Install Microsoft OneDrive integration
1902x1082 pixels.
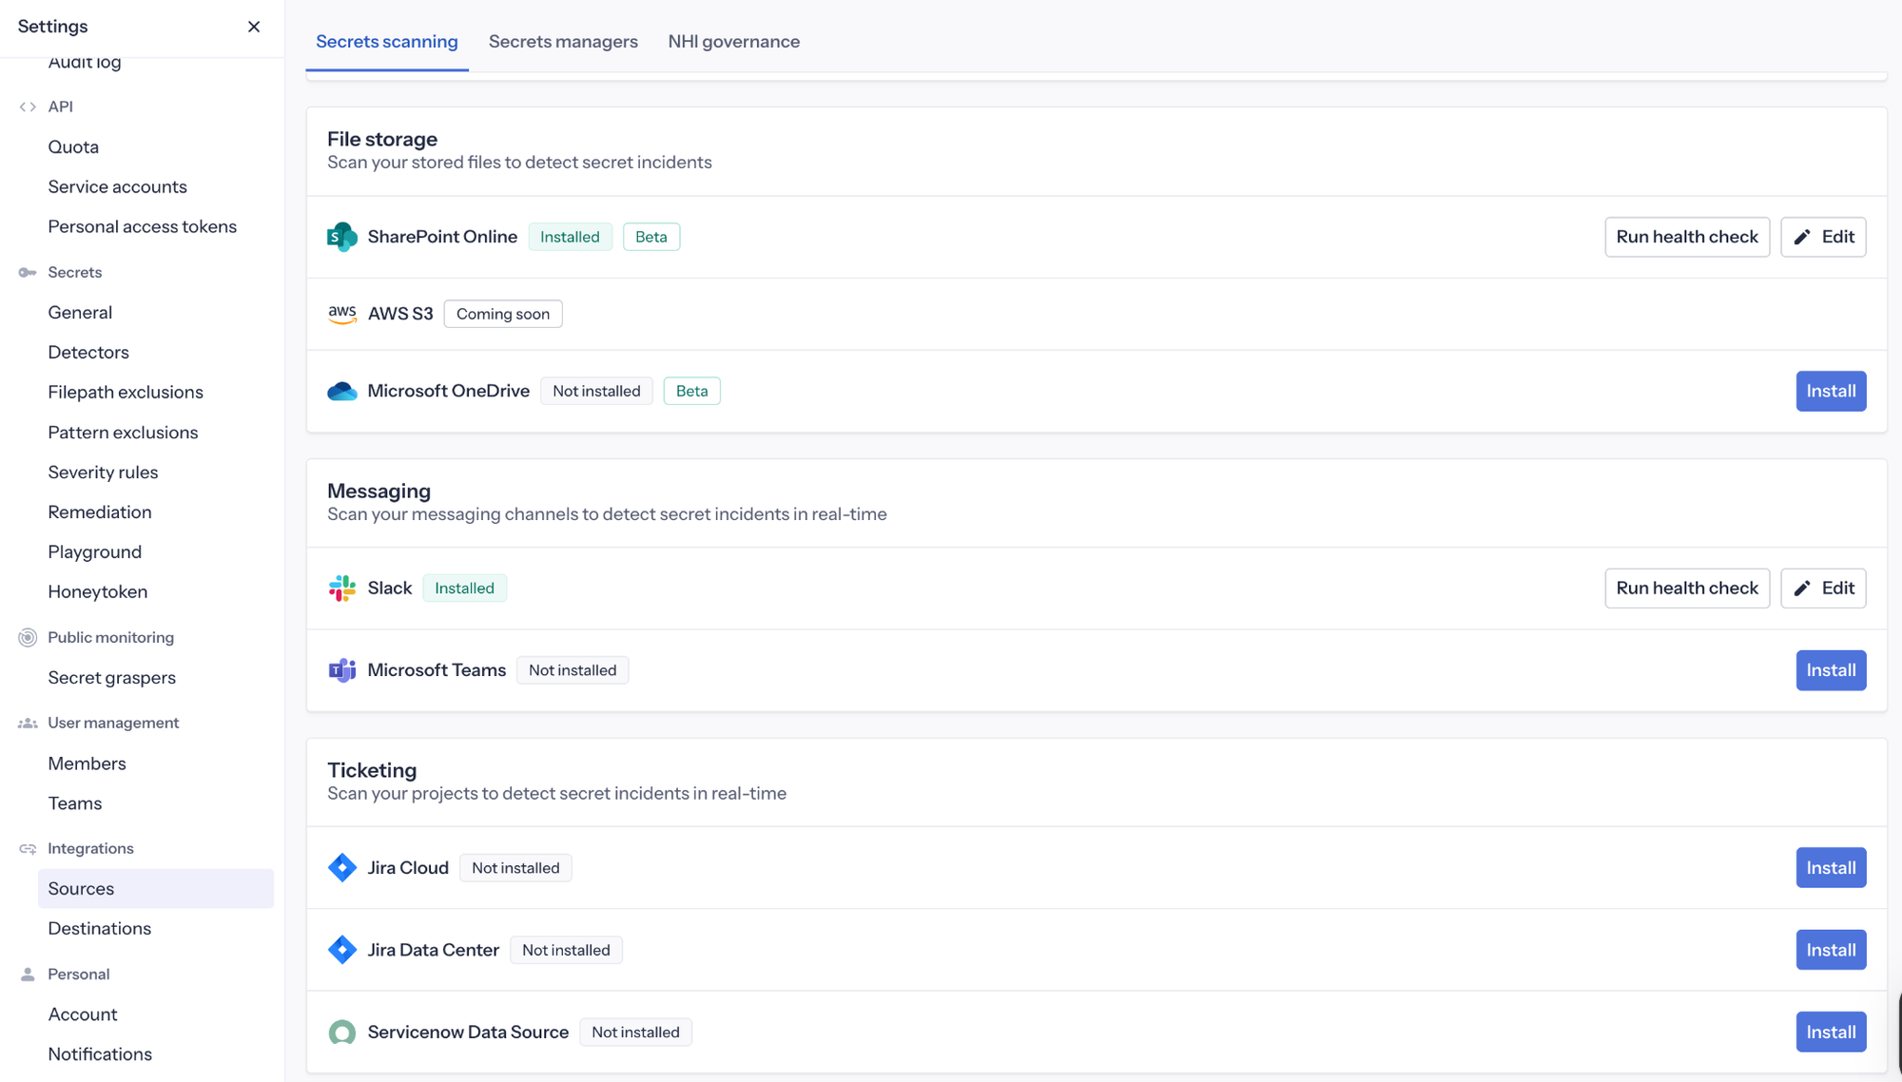[1830, 391]
